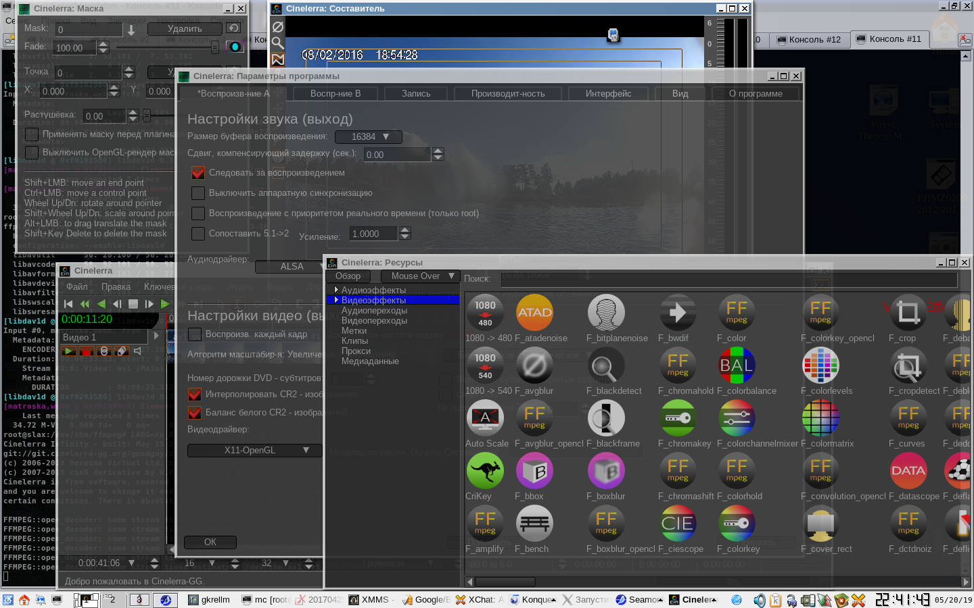The height and width of the screenshot is (608, 974).
Task: Select the F_cover_rect effect icon
Action: pos(820,524)
